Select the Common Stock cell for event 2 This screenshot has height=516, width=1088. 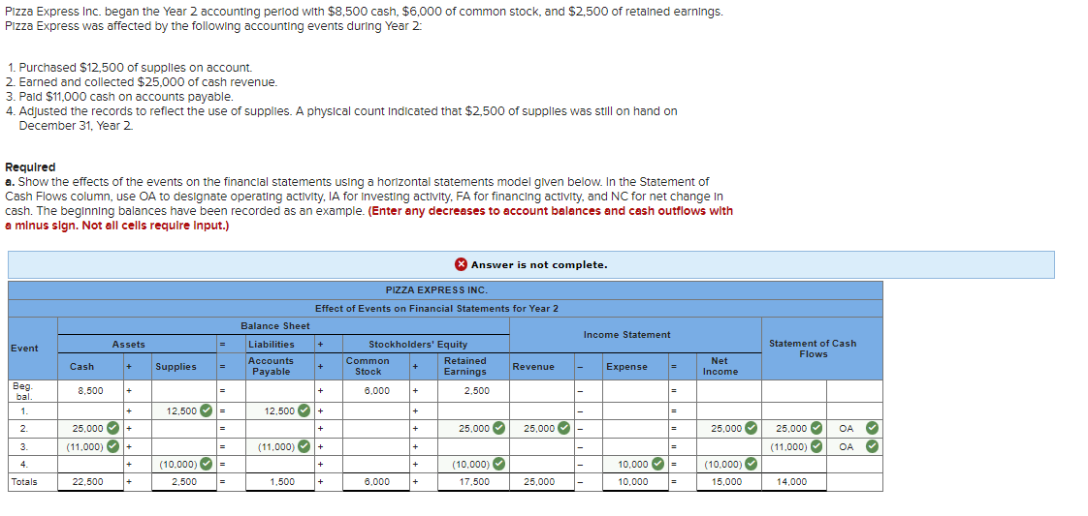point(377,429)
